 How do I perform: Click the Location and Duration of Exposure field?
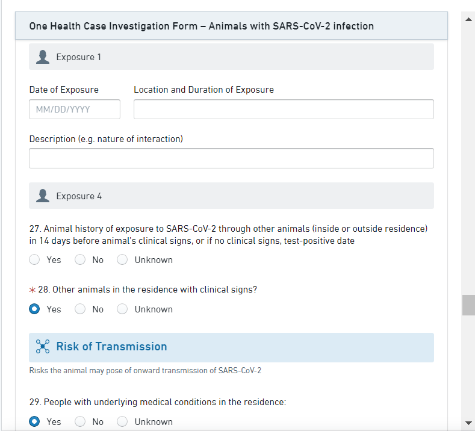point(284,110)
